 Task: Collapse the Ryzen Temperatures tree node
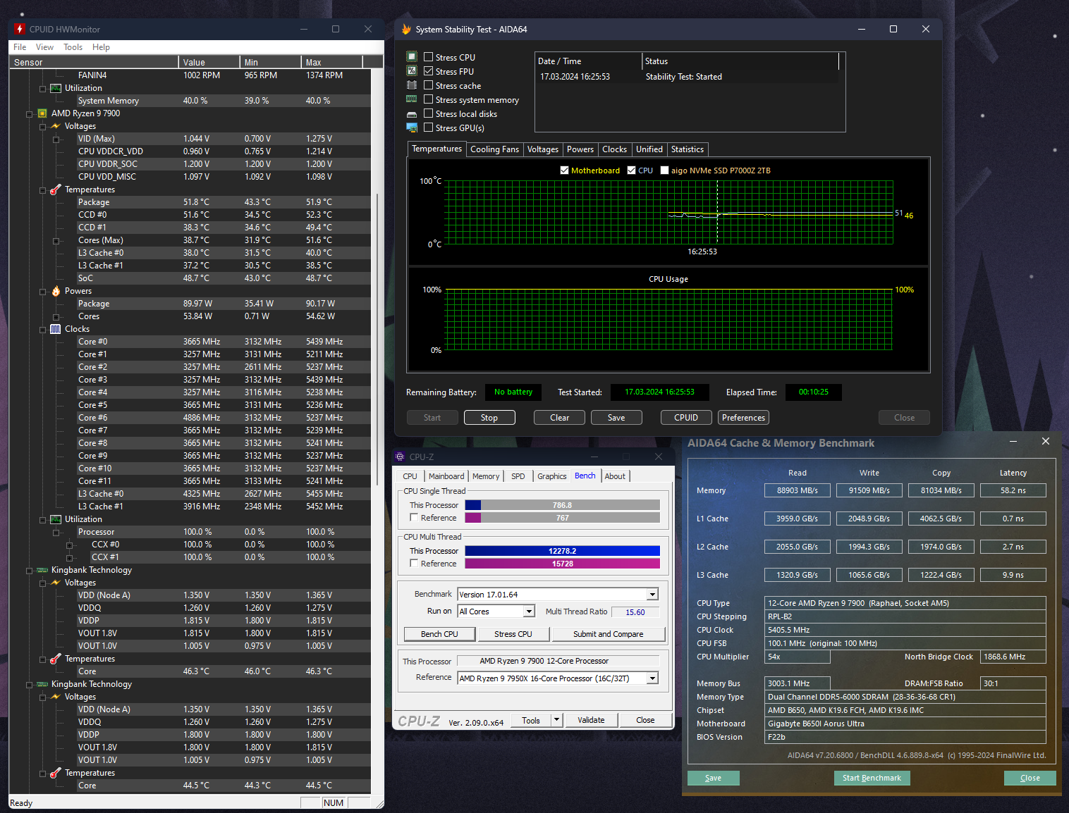click(42, 190)
